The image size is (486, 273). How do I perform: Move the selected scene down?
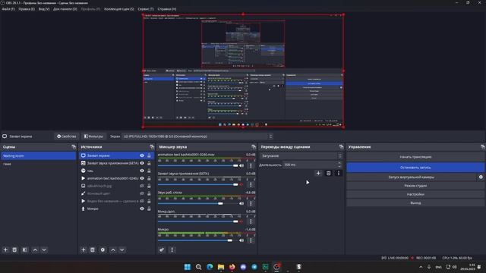44,249
